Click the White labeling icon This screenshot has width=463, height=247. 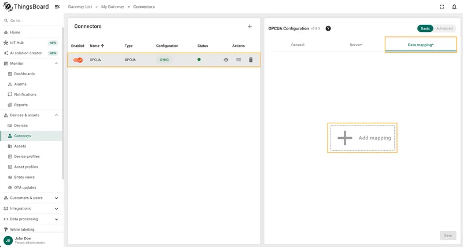[x=6, y=229]
